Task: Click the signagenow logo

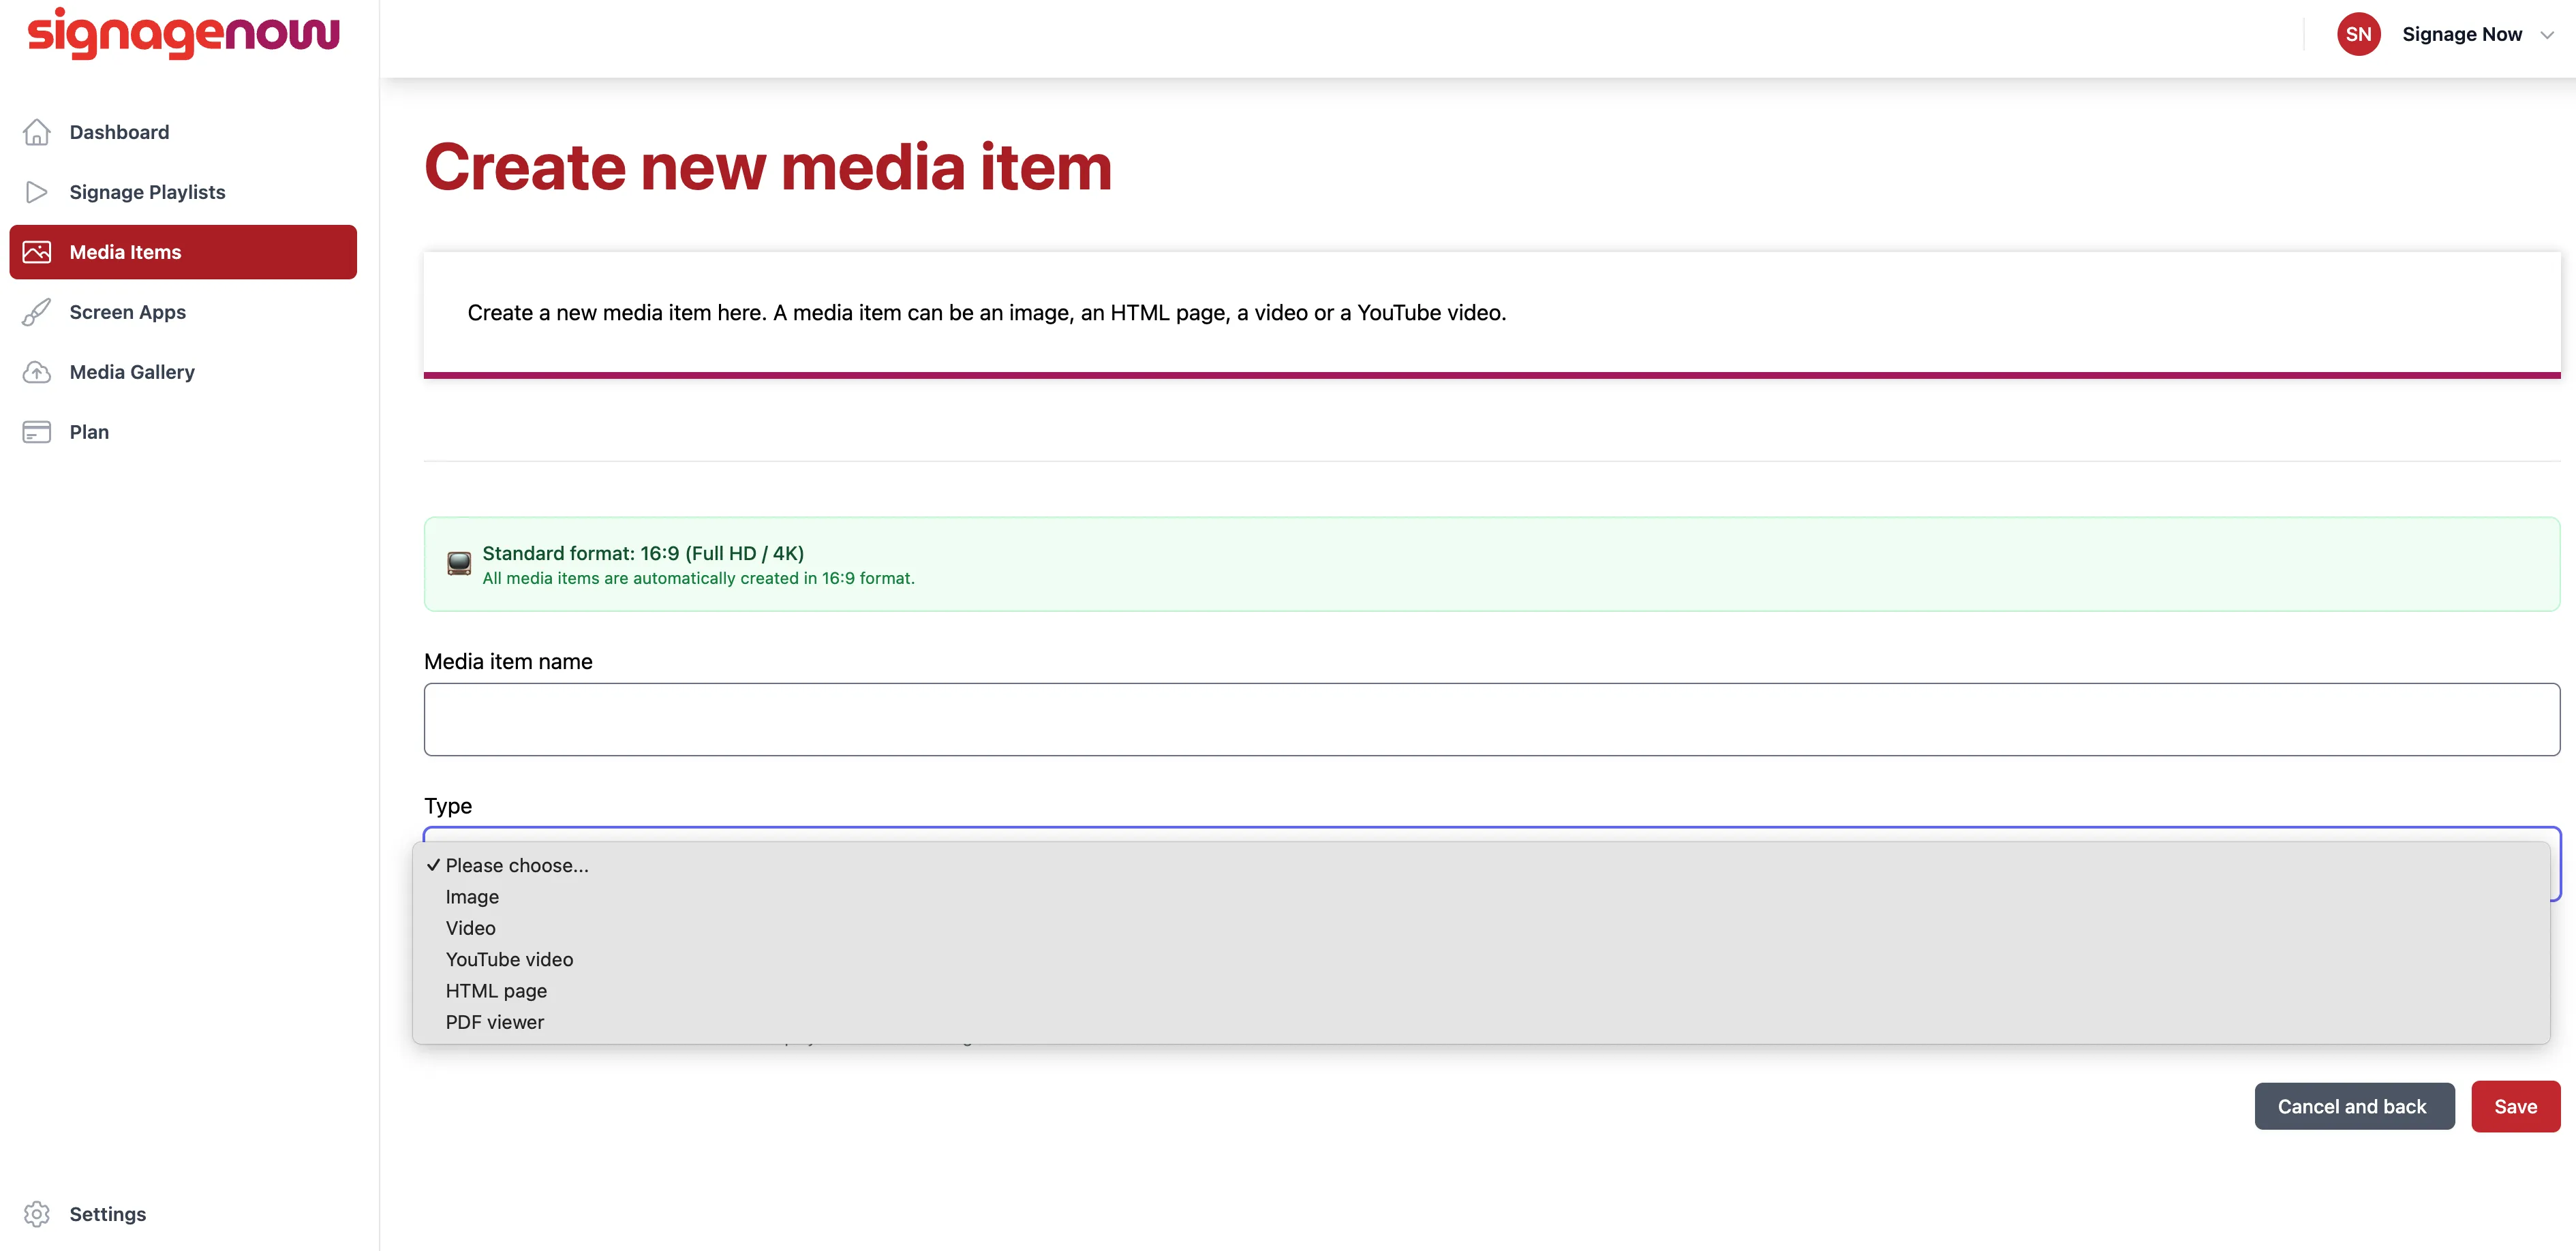Action: 184,33
